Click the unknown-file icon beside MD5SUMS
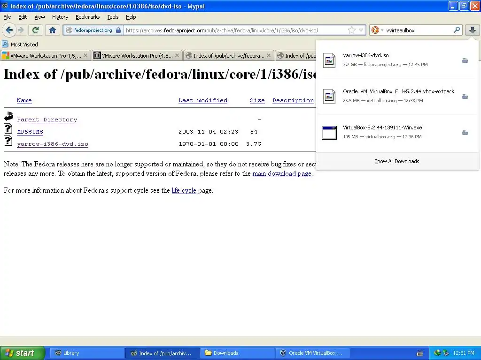Screen dimensions: 481x360 [x=8, y=128]
